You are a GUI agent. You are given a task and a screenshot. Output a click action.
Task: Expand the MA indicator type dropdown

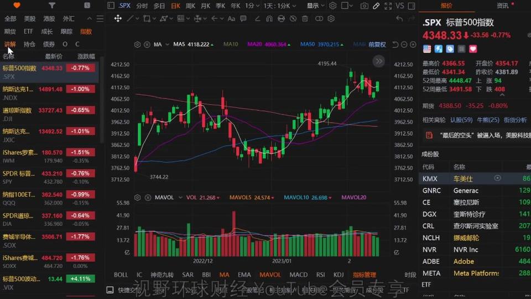pos(167,44)
